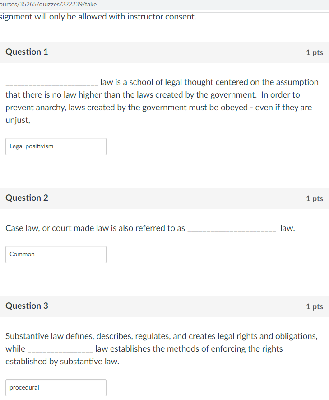Click the Common answer input box
This screenshot has width=329, height=400.
[x=56, y=254]
